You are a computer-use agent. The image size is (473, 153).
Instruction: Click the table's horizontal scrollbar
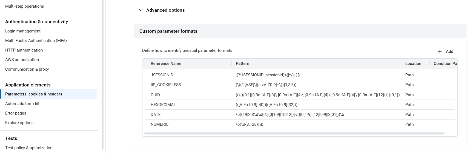(294, 133)
